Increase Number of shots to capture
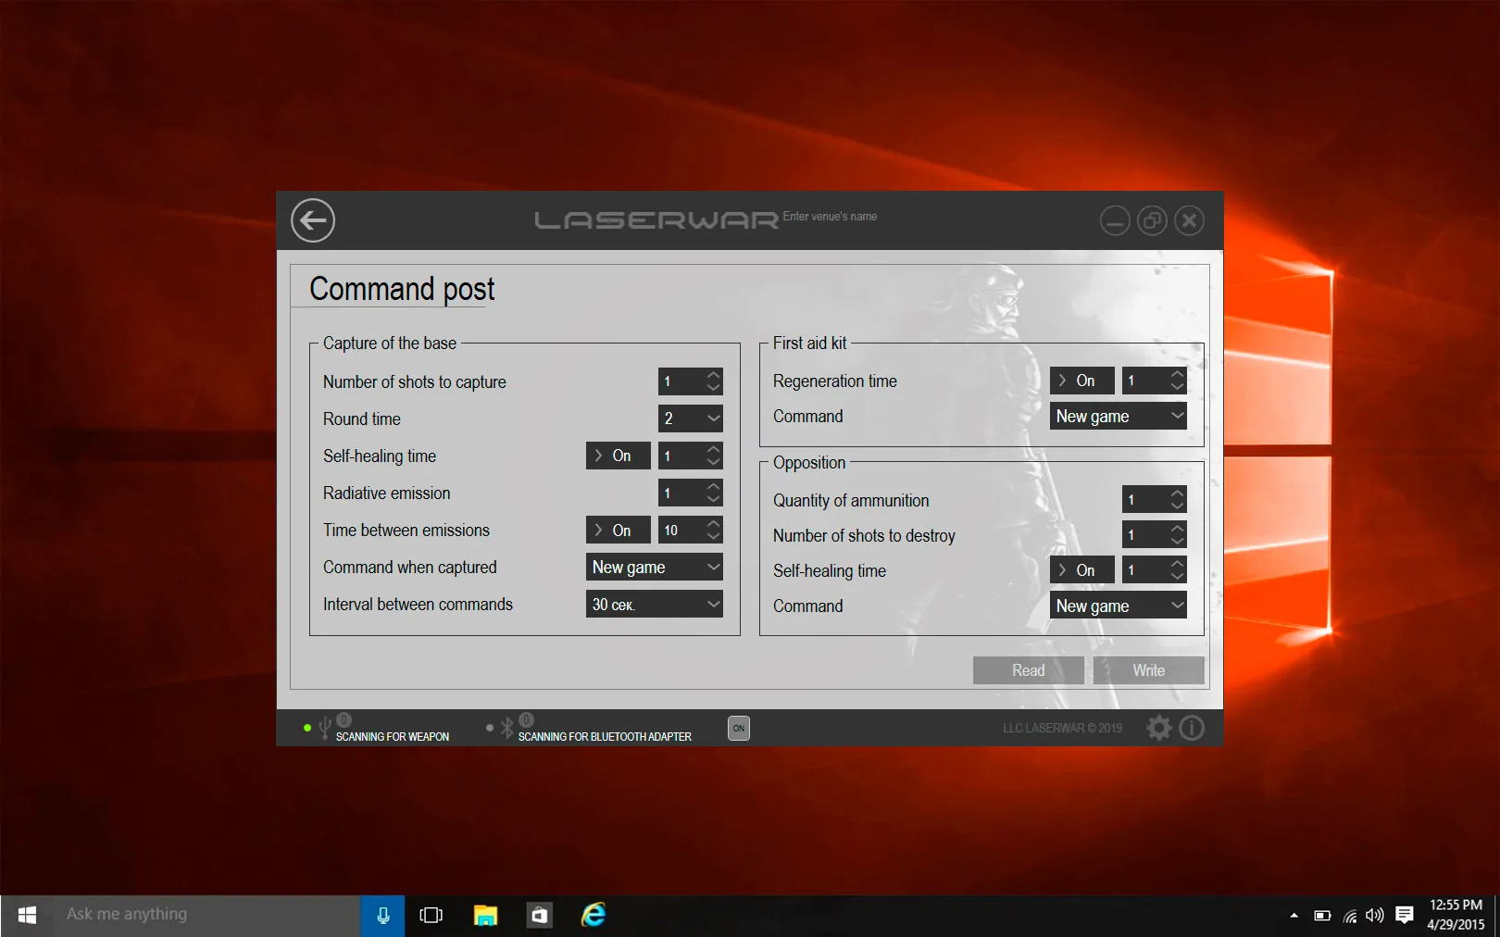 pyautogui.click(x=713, y=375)
